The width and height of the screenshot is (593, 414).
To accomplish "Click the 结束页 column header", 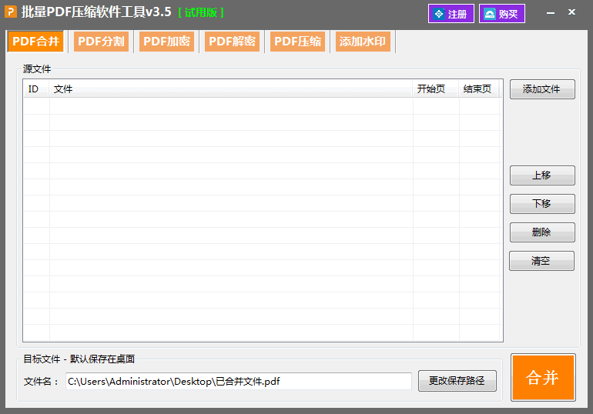I will click(x=479, y=88).
